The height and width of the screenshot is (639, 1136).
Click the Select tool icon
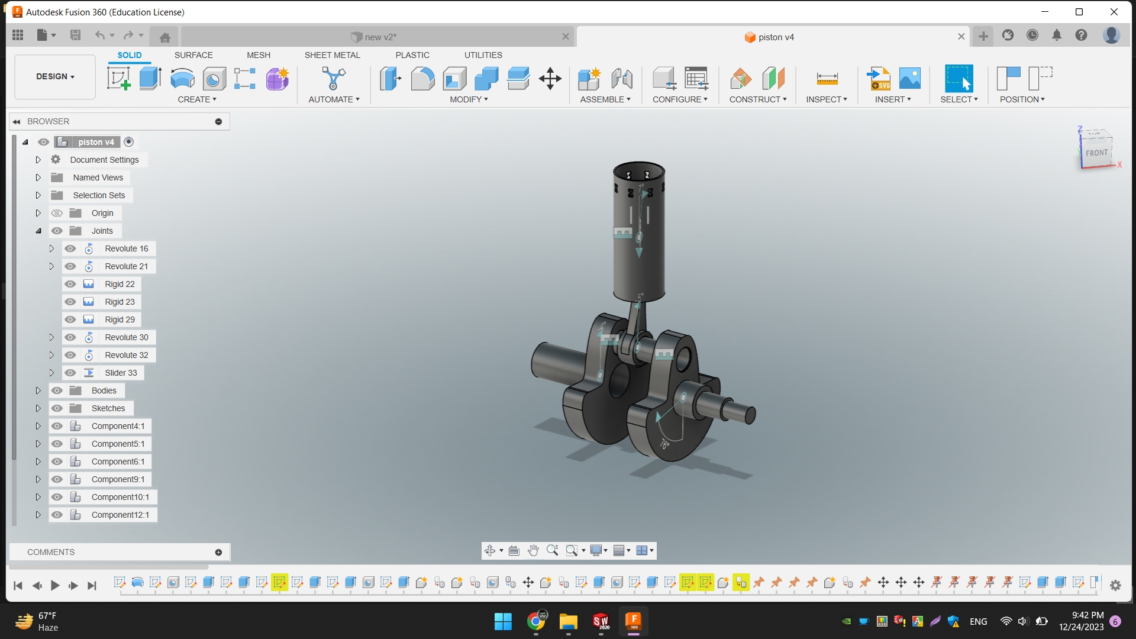[958, 78]
